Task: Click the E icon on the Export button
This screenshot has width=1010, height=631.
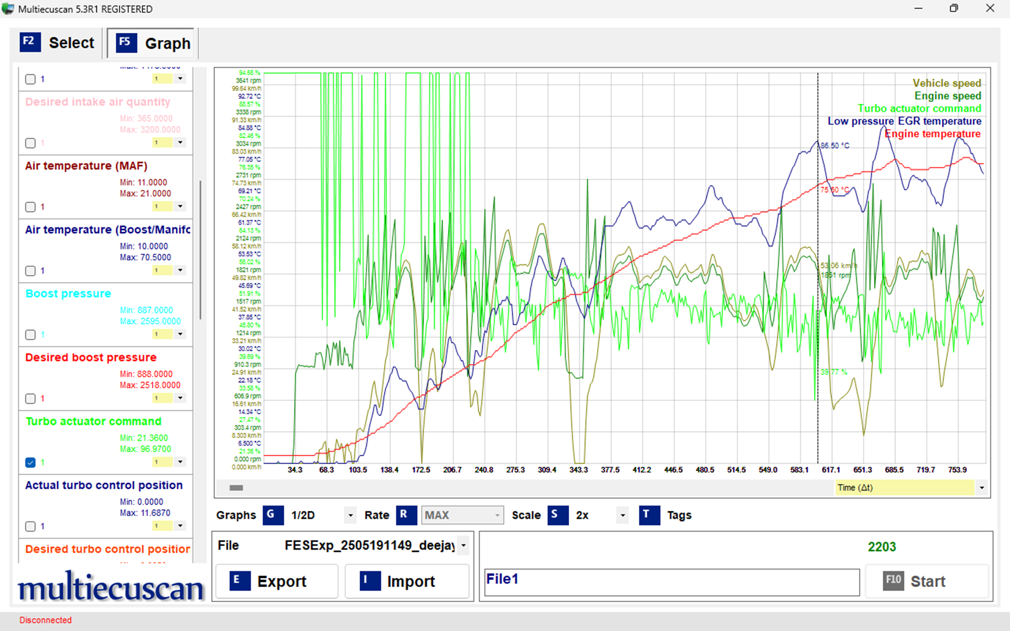Action: [x=240, y=581]
